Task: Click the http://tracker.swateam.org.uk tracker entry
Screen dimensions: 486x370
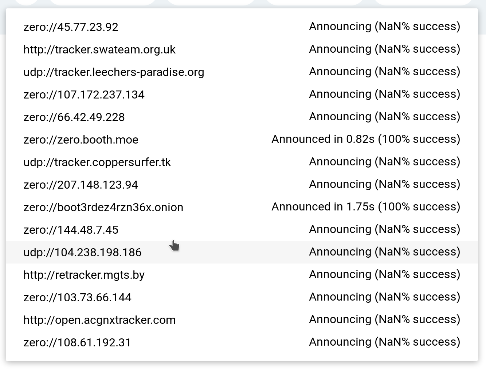Action: tap(99, 50)
